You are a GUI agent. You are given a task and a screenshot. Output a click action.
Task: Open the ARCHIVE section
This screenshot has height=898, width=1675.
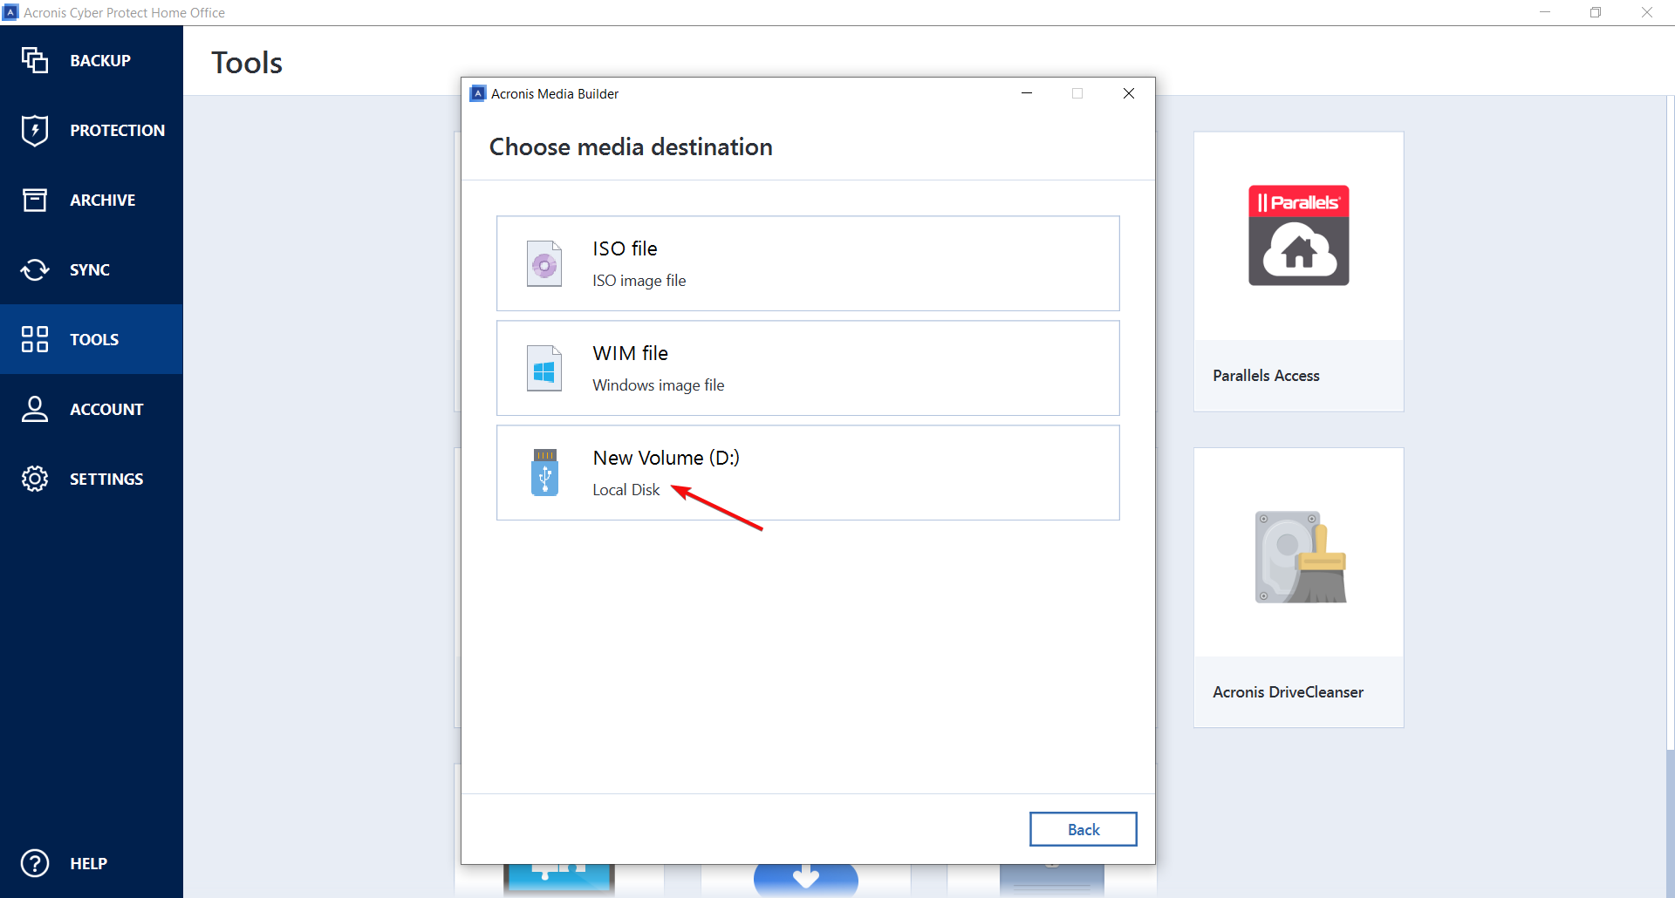point(92,200)
